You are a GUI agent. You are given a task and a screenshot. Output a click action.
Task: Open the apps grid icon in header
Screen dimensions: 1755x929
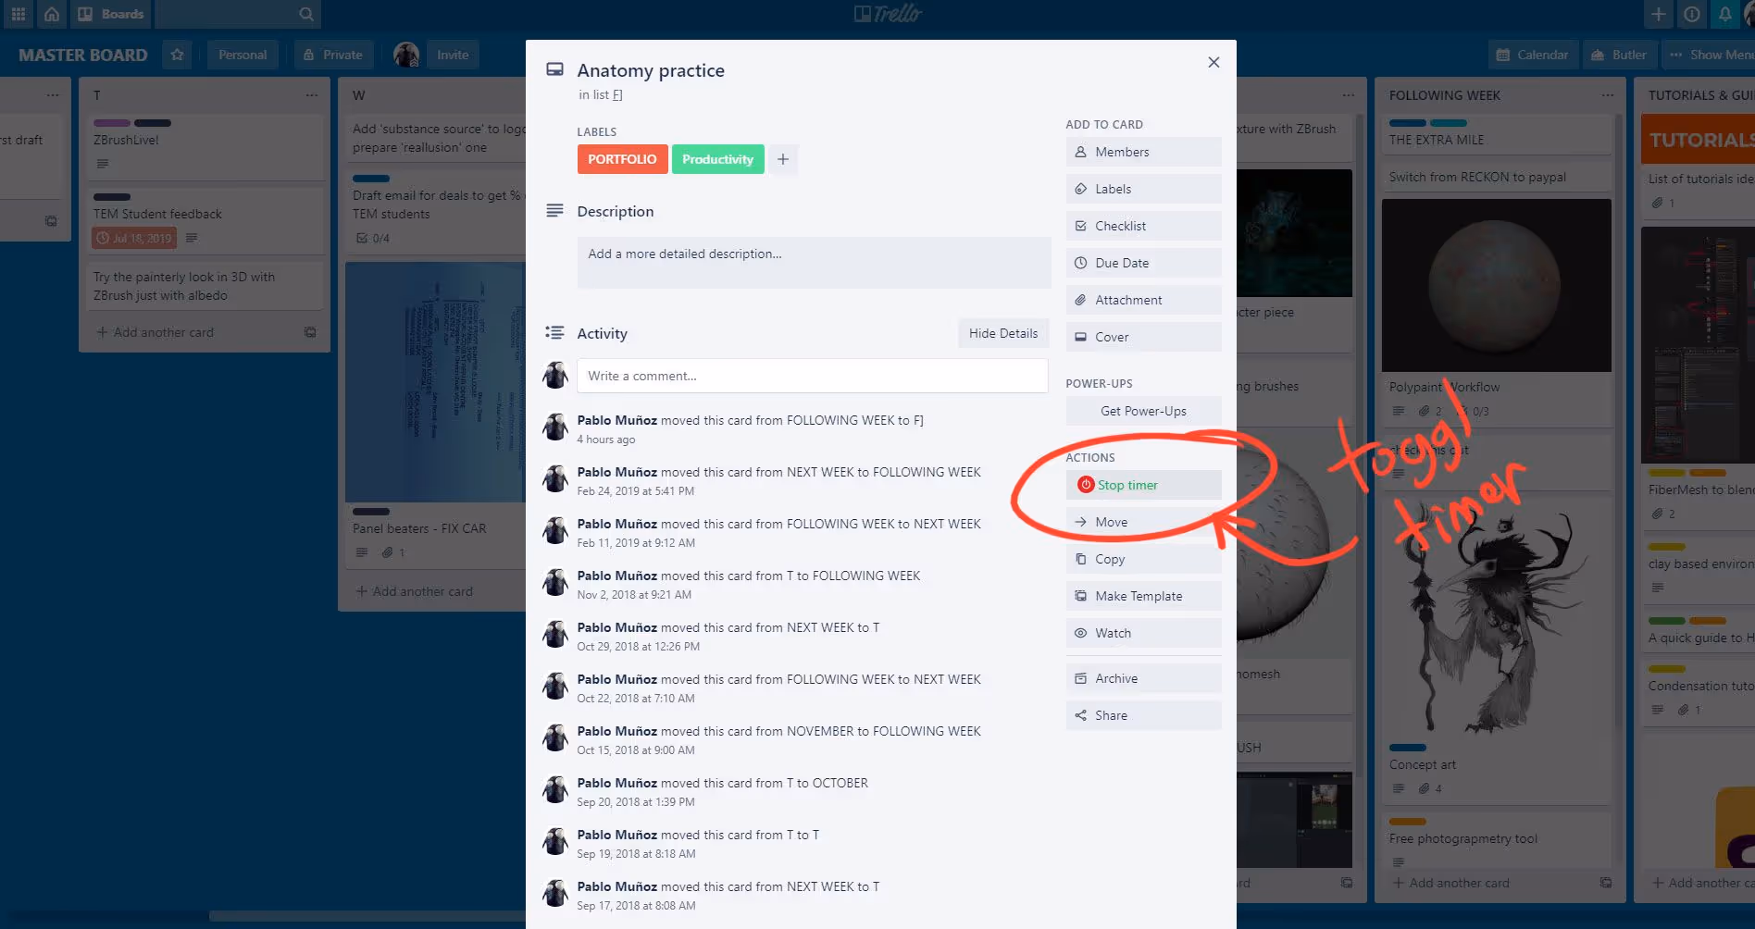(19, 14)
